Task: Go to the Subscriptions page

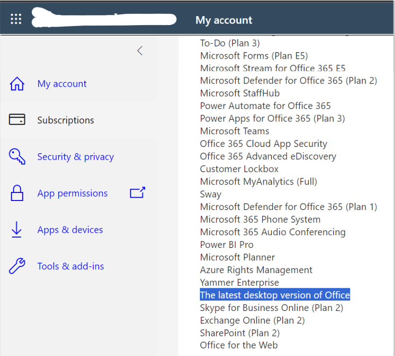Action: coord(65,120)
